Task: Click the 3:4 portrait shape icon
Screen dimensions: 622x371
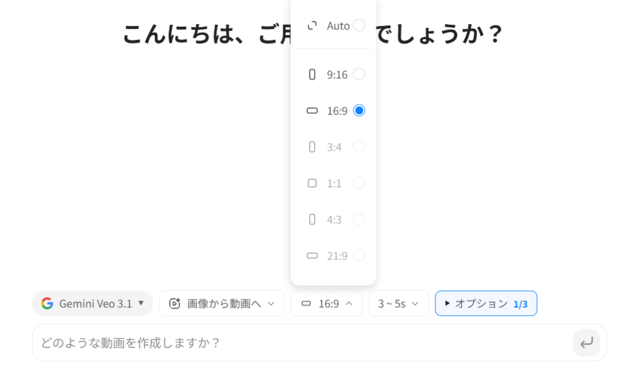Action: [x=312, y=147]
